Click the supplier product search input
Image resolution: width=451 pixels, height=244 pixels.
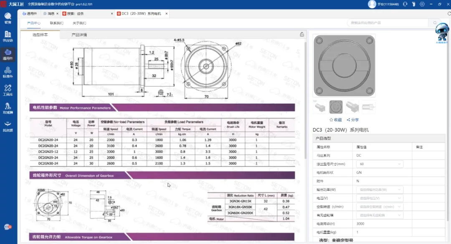pos(388,23)
